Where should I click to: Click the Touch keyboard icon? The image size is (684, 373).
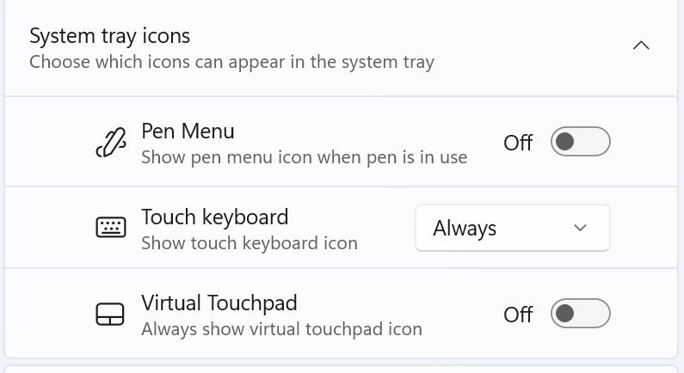(x=111, y=228)
